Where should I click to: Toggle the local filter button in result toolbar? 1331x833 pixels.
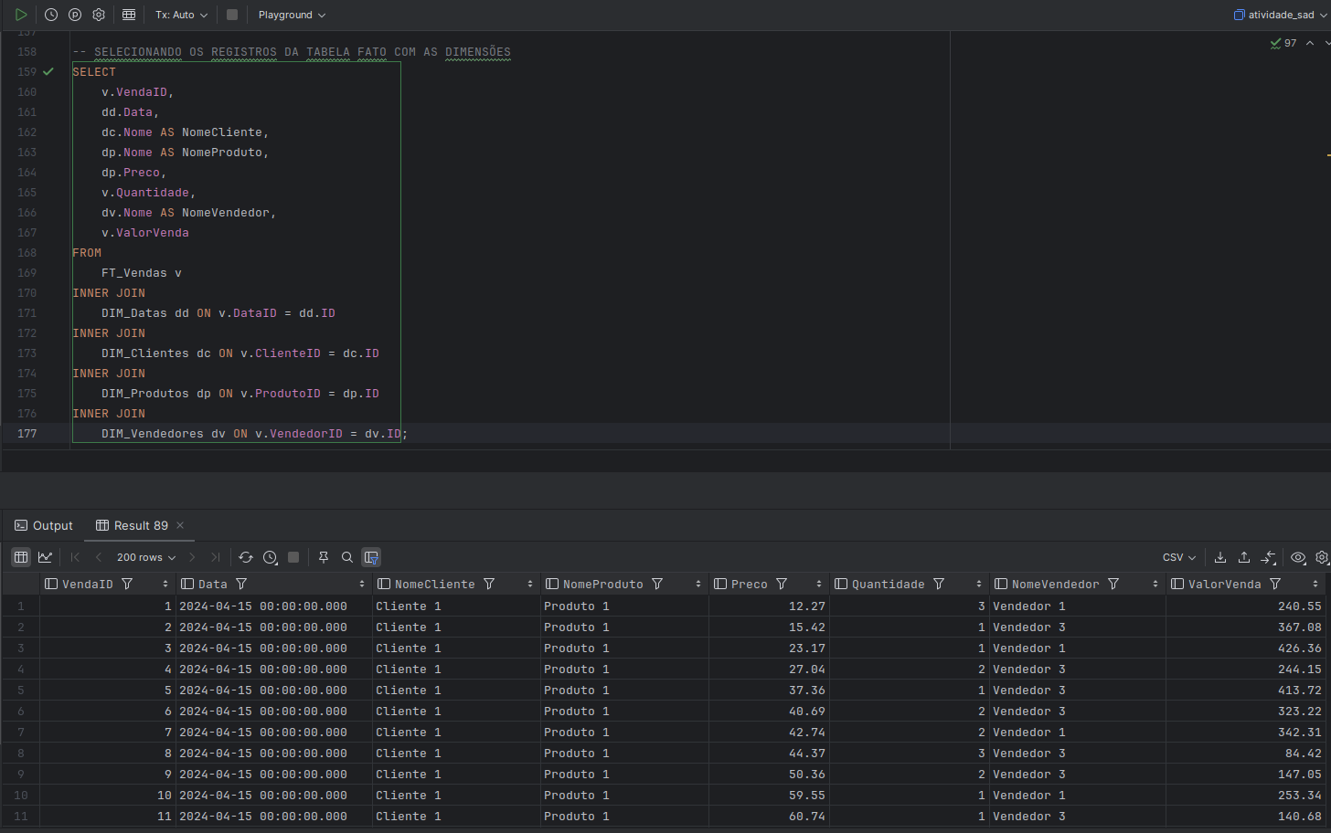[371, 557]
